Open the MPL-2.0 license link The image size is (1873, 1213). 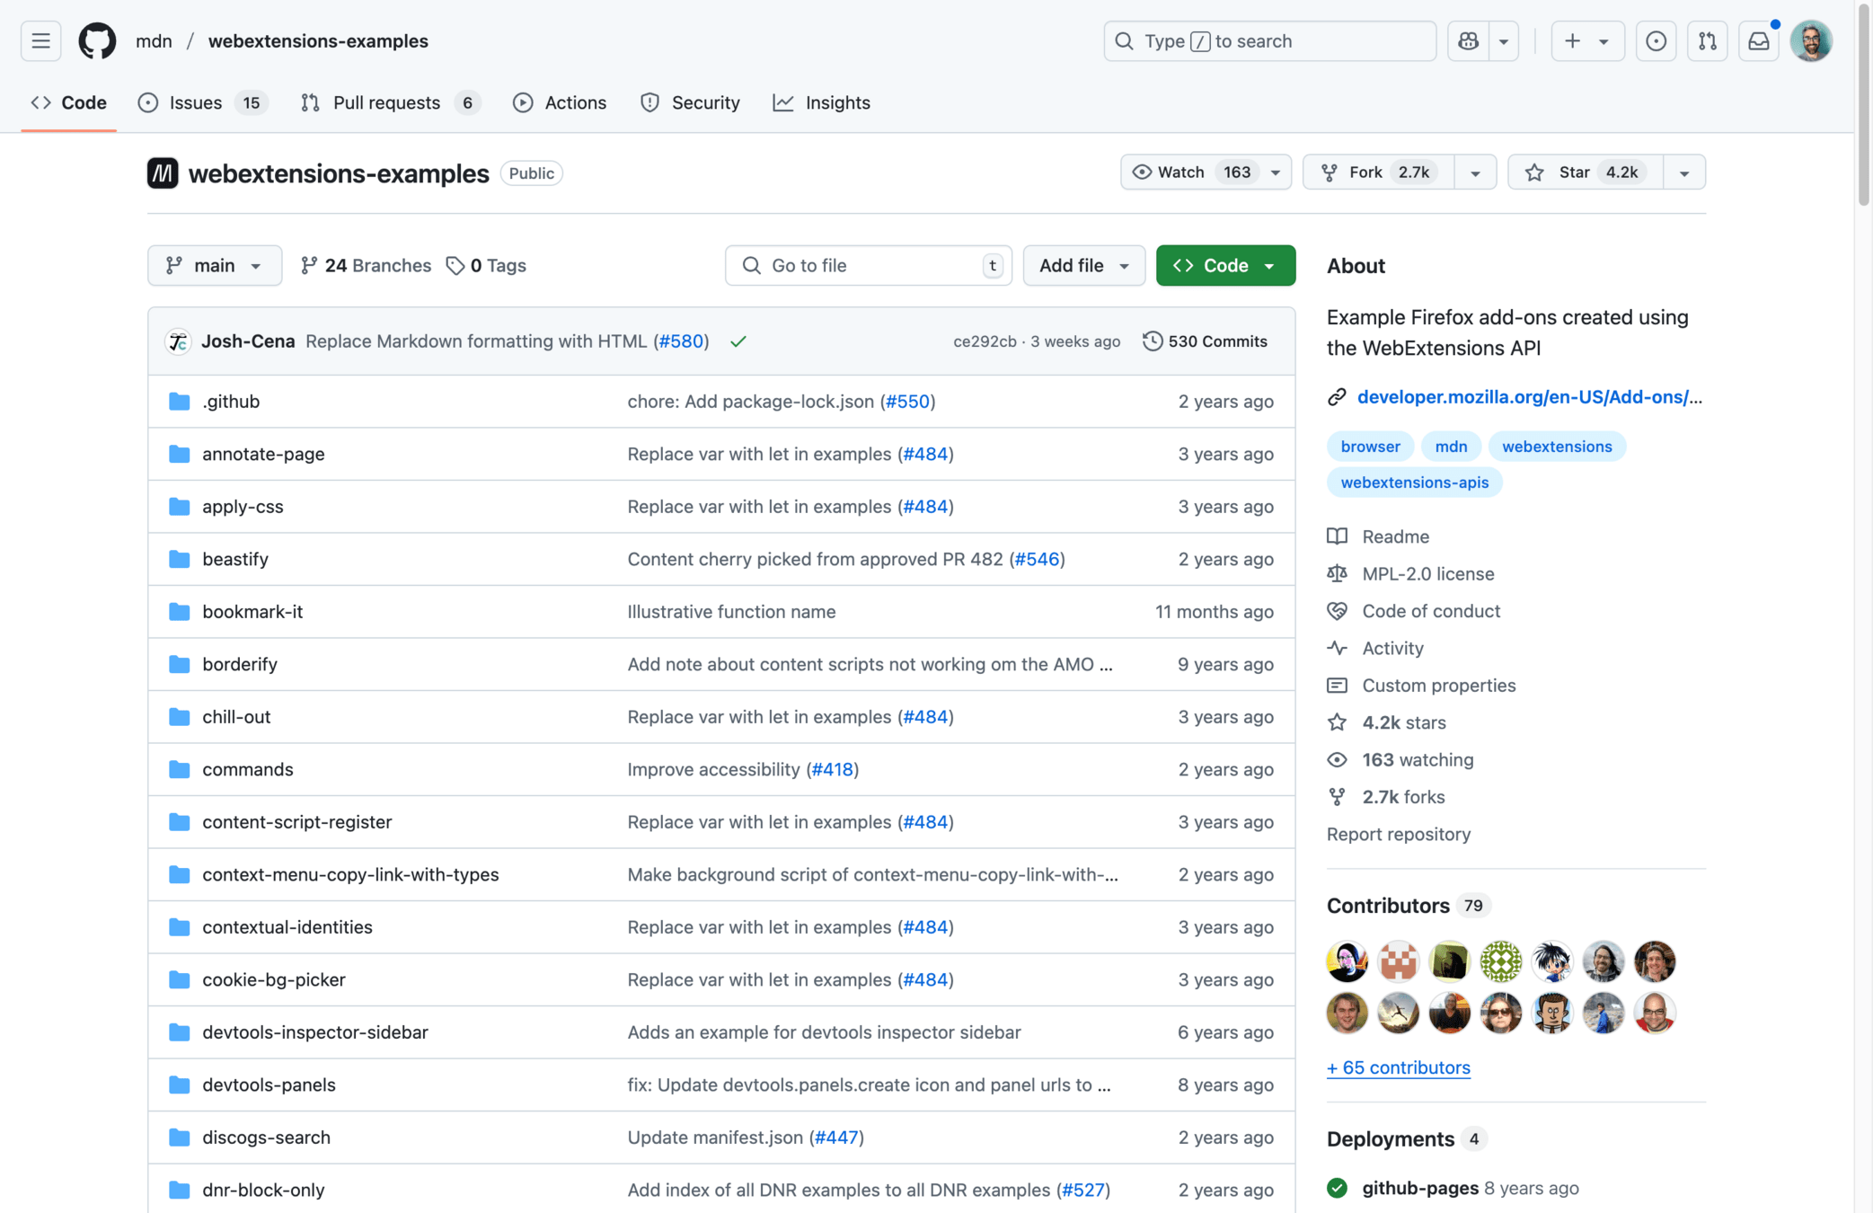[1427, 573]
